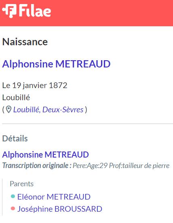Click the Parents section label
Screen dimensions: 173x223
pyautogui.click(x=22, y=184)
